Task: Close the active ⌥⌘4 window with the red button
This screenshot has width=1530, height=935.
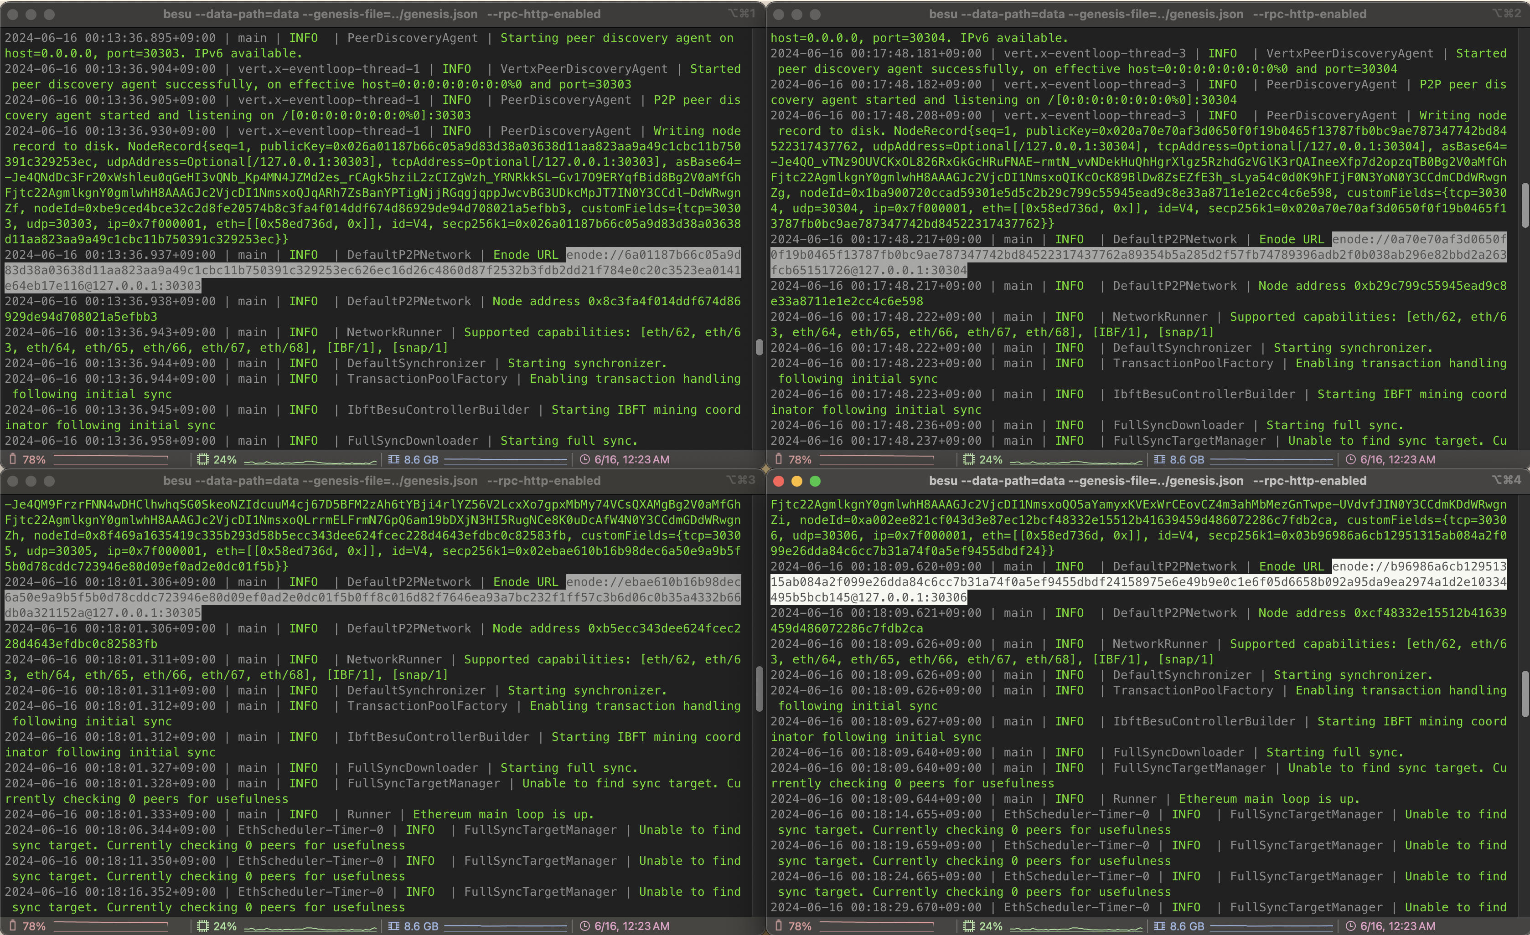Action: click(779, 481)
